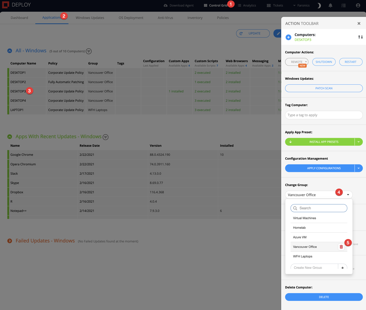Switch to the Inventory tab

195,18
